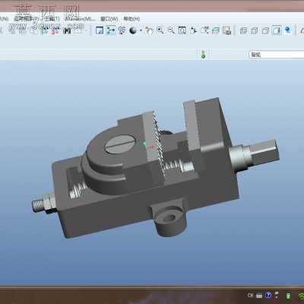The height and width of the screenshot is (304, 304).
Task: Select the highlighted Shading display mode
Action: tap(277, 30)
